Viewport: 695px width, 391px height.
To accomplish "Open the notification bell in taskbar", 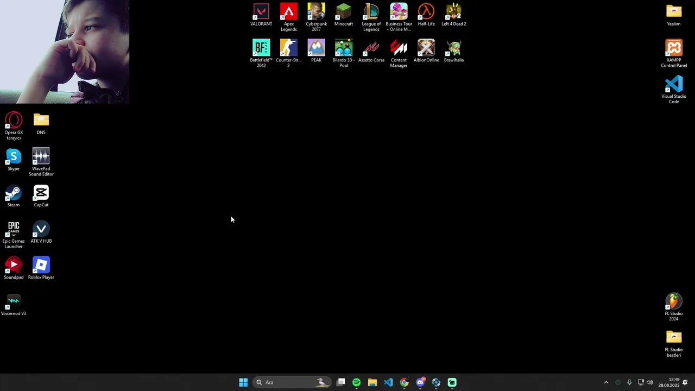I will pyautogui.click(x=685, y=382).
